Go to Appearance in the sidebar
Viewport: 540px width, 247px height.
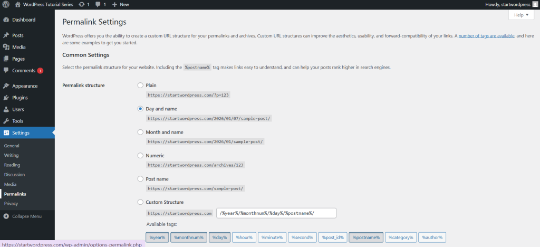point(25,86)
